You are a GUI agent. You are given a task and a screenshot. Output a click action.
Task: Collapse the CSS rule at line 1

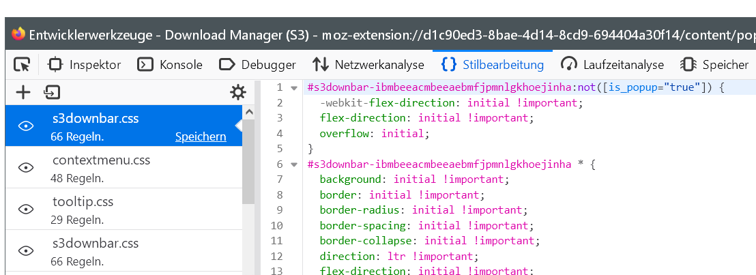pos(294,88)
